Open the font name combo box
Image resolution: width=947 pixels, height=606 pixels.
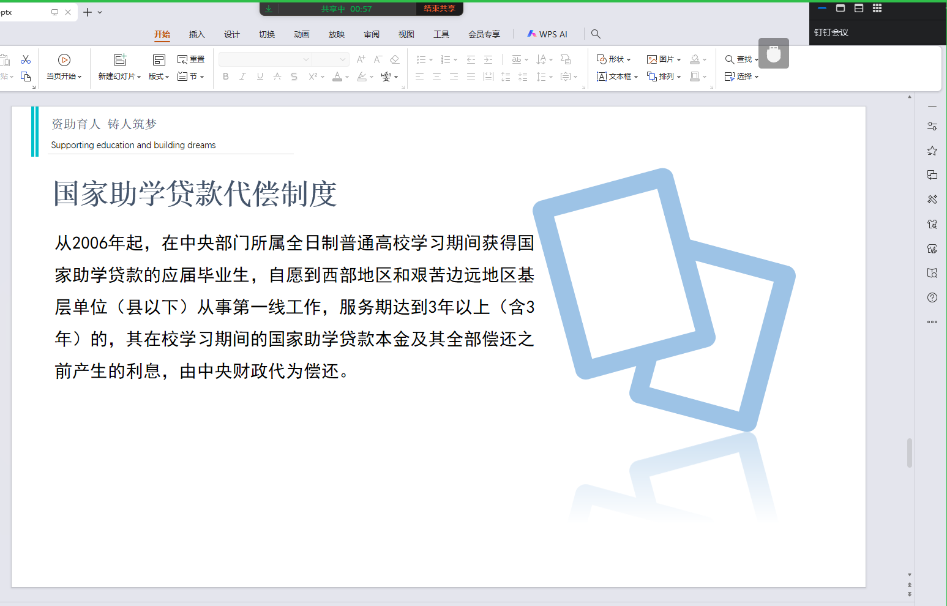pyautogui.click(x=265, y=59)
